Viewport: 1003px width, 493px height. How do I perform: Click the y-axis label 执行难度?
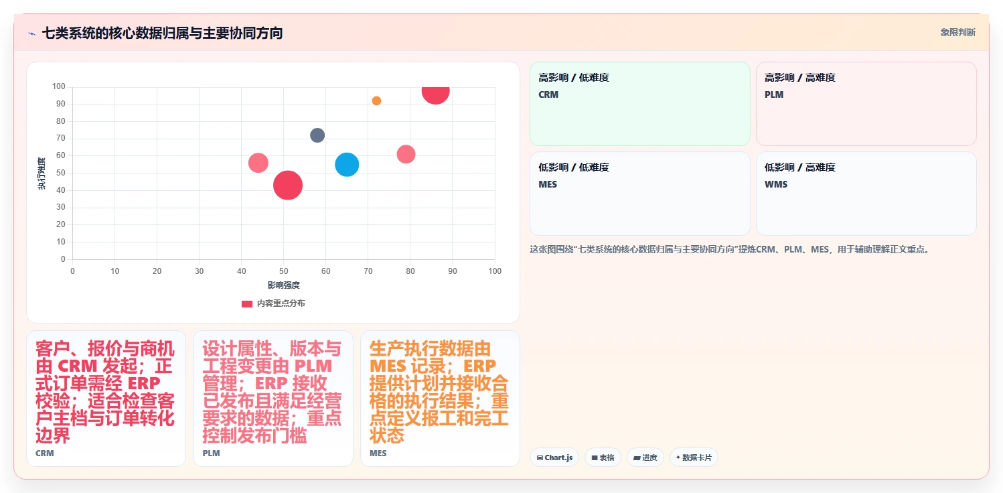point(42,173)
